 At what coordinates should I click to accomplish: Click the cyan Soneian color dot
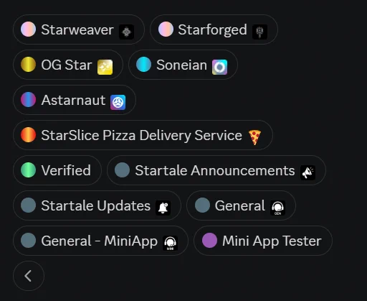tap(143, 65)
